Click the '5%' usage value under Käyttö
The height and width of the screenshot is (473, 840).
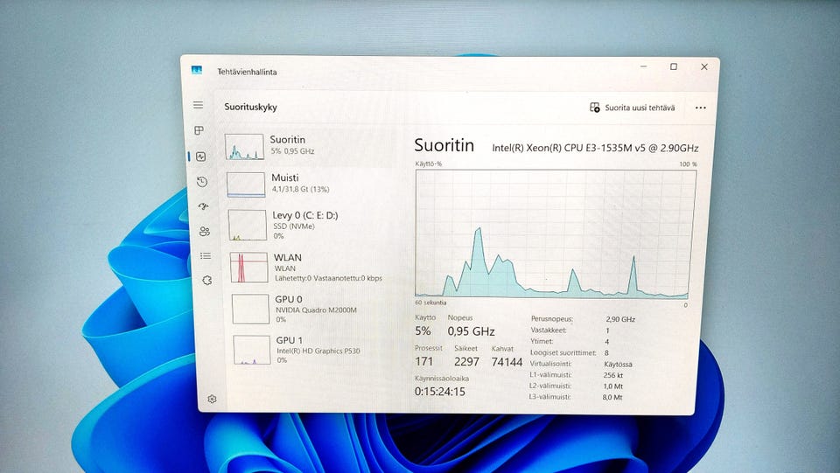[x=423, y=330]
